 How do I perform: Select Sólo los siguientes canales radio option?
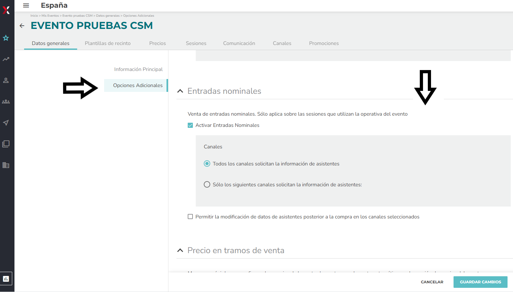207,185
